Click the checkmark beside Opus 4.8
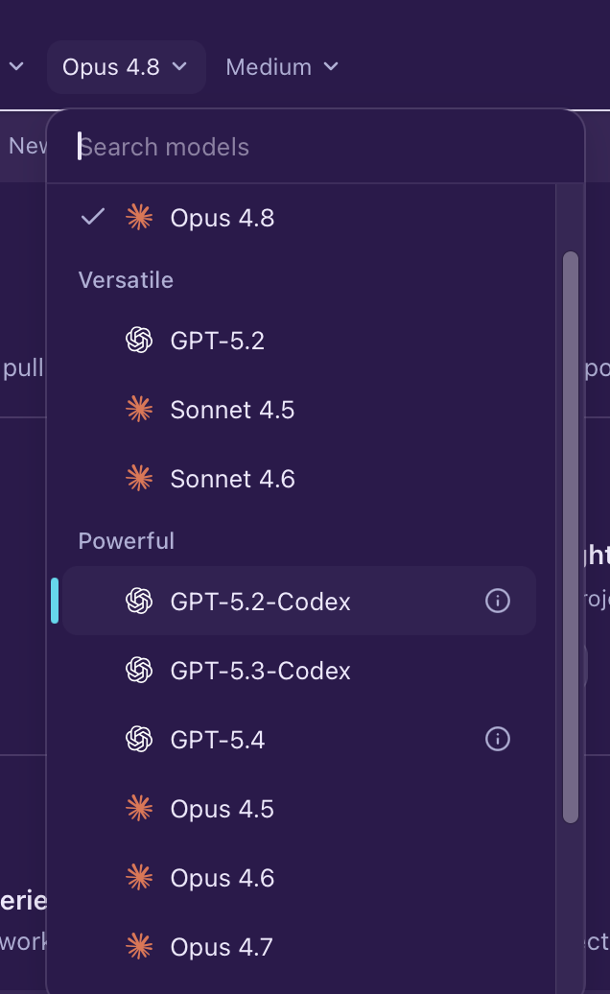610x994 pixels. coord(93,218)
